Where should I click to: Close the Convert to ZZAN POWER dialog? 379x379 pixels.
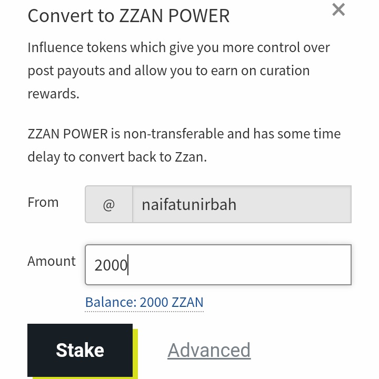(338, 9)
